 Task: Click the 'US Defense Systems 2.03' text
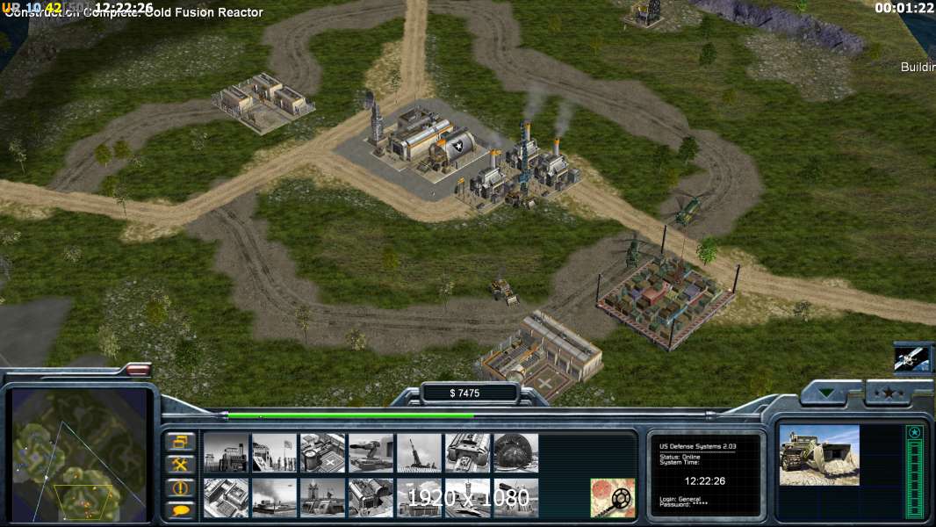tap(698, 446)
